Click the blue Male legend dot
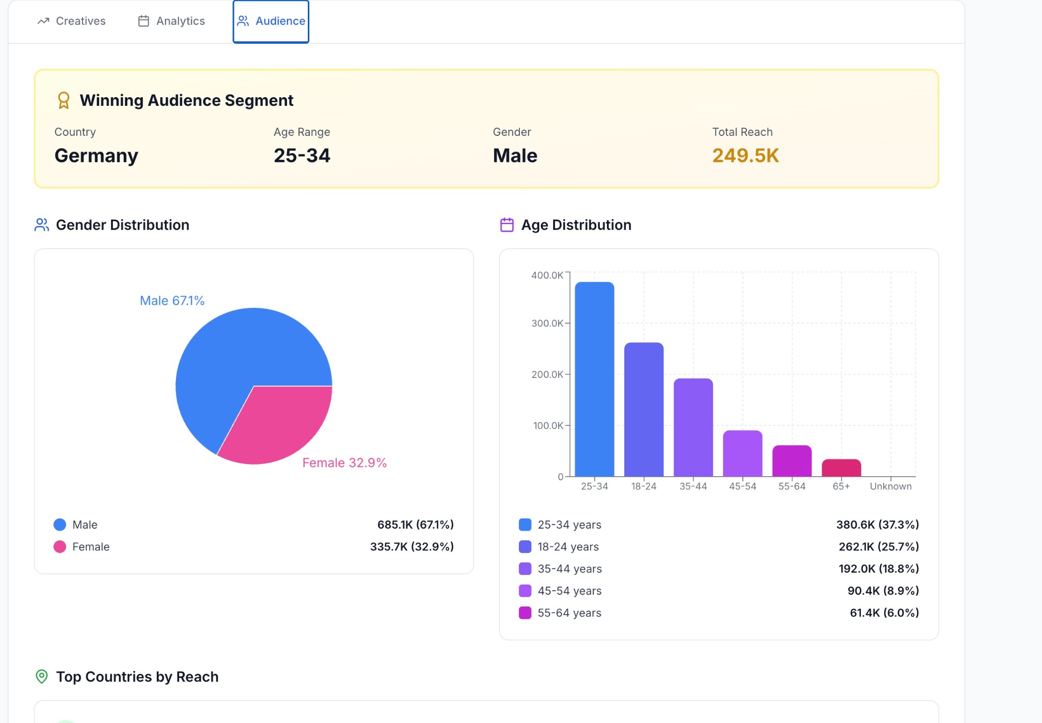The width and height of the screenshot is (1042, 723). point(60,525)
